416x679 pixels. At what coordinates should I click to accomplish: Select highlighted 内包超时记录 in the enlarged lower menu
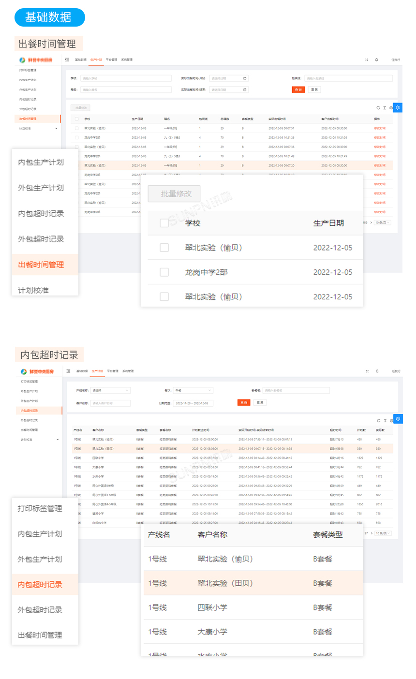point(45,584)
